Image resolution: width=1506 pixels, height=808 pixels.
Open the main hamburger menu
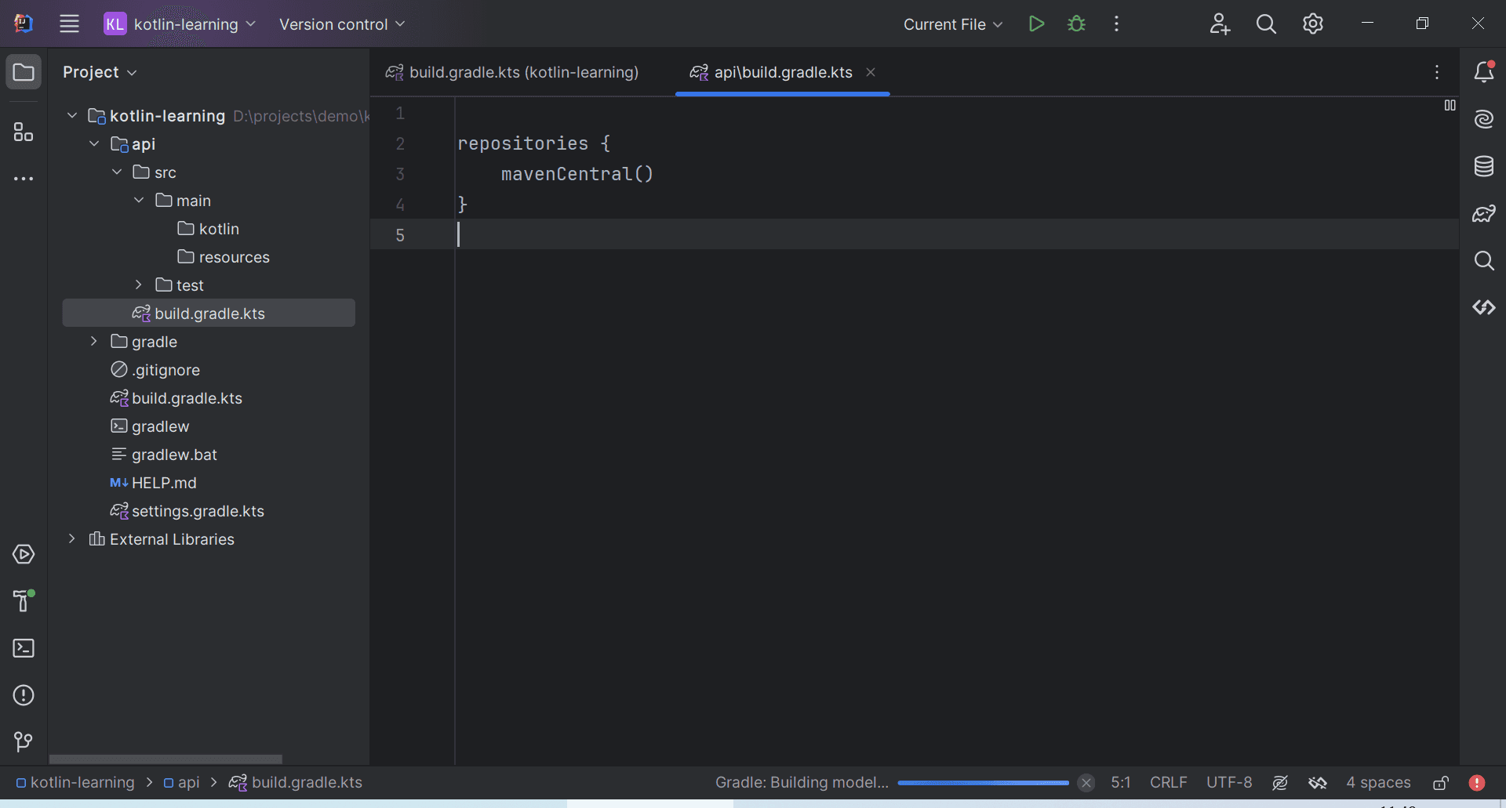(x=70, y=24)
